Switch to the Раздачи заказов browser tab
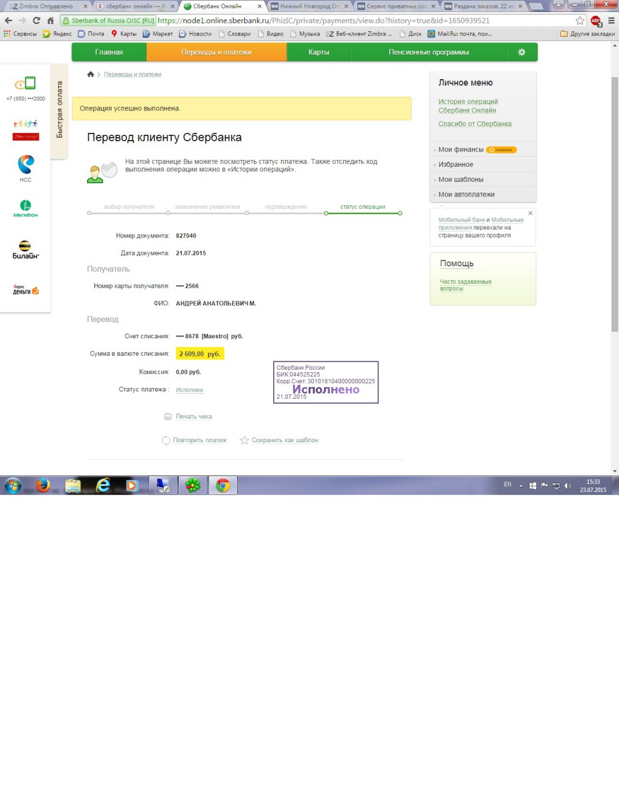Image resolution: width=619 pixels, height=812 pixels. click(482, 6)
